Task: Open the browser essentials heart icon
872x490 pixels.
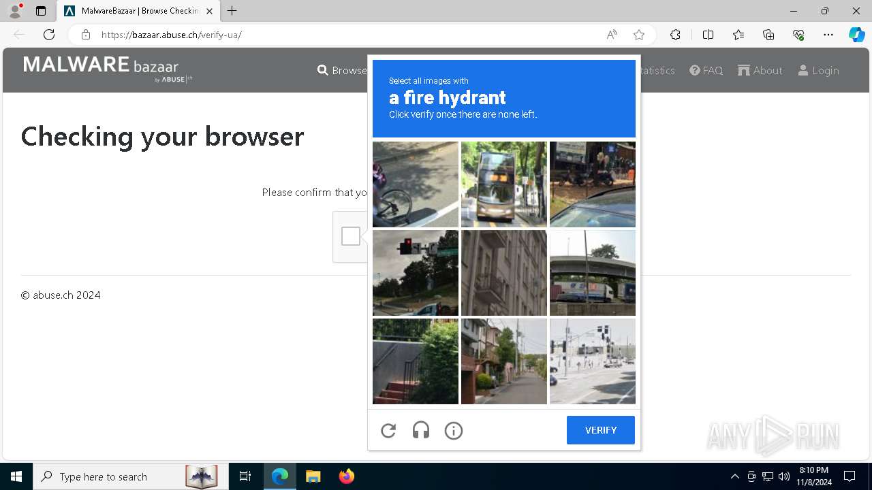Action: [798, 35]
